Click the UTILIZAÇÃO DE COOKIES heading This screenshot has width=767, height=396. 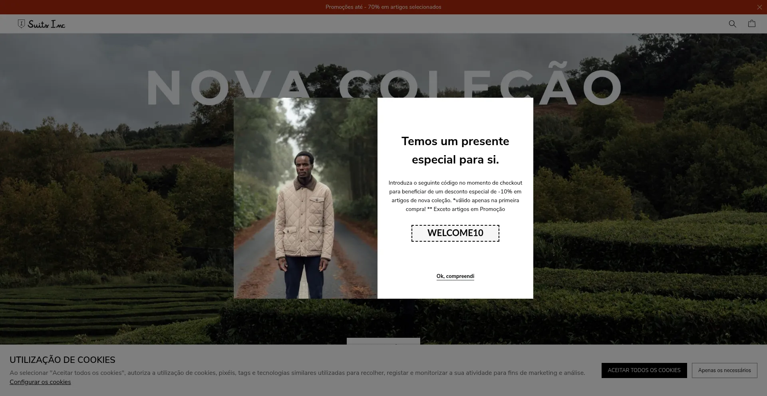62,360
